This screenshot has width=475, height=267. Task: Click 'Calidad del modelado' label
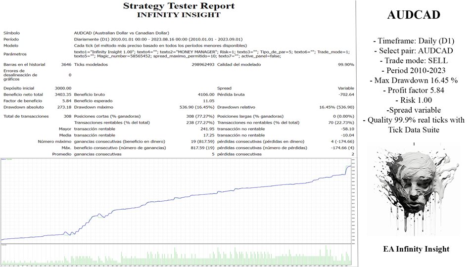click(x=239, y=64)
